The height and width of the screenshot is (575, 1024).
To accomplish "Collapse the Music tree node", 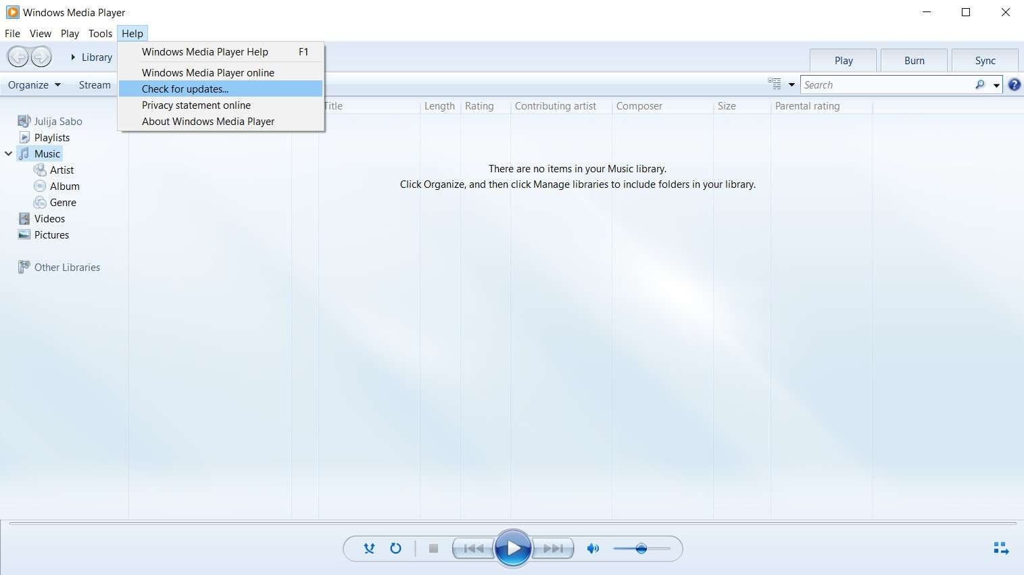I will click(x=8, y=153).
